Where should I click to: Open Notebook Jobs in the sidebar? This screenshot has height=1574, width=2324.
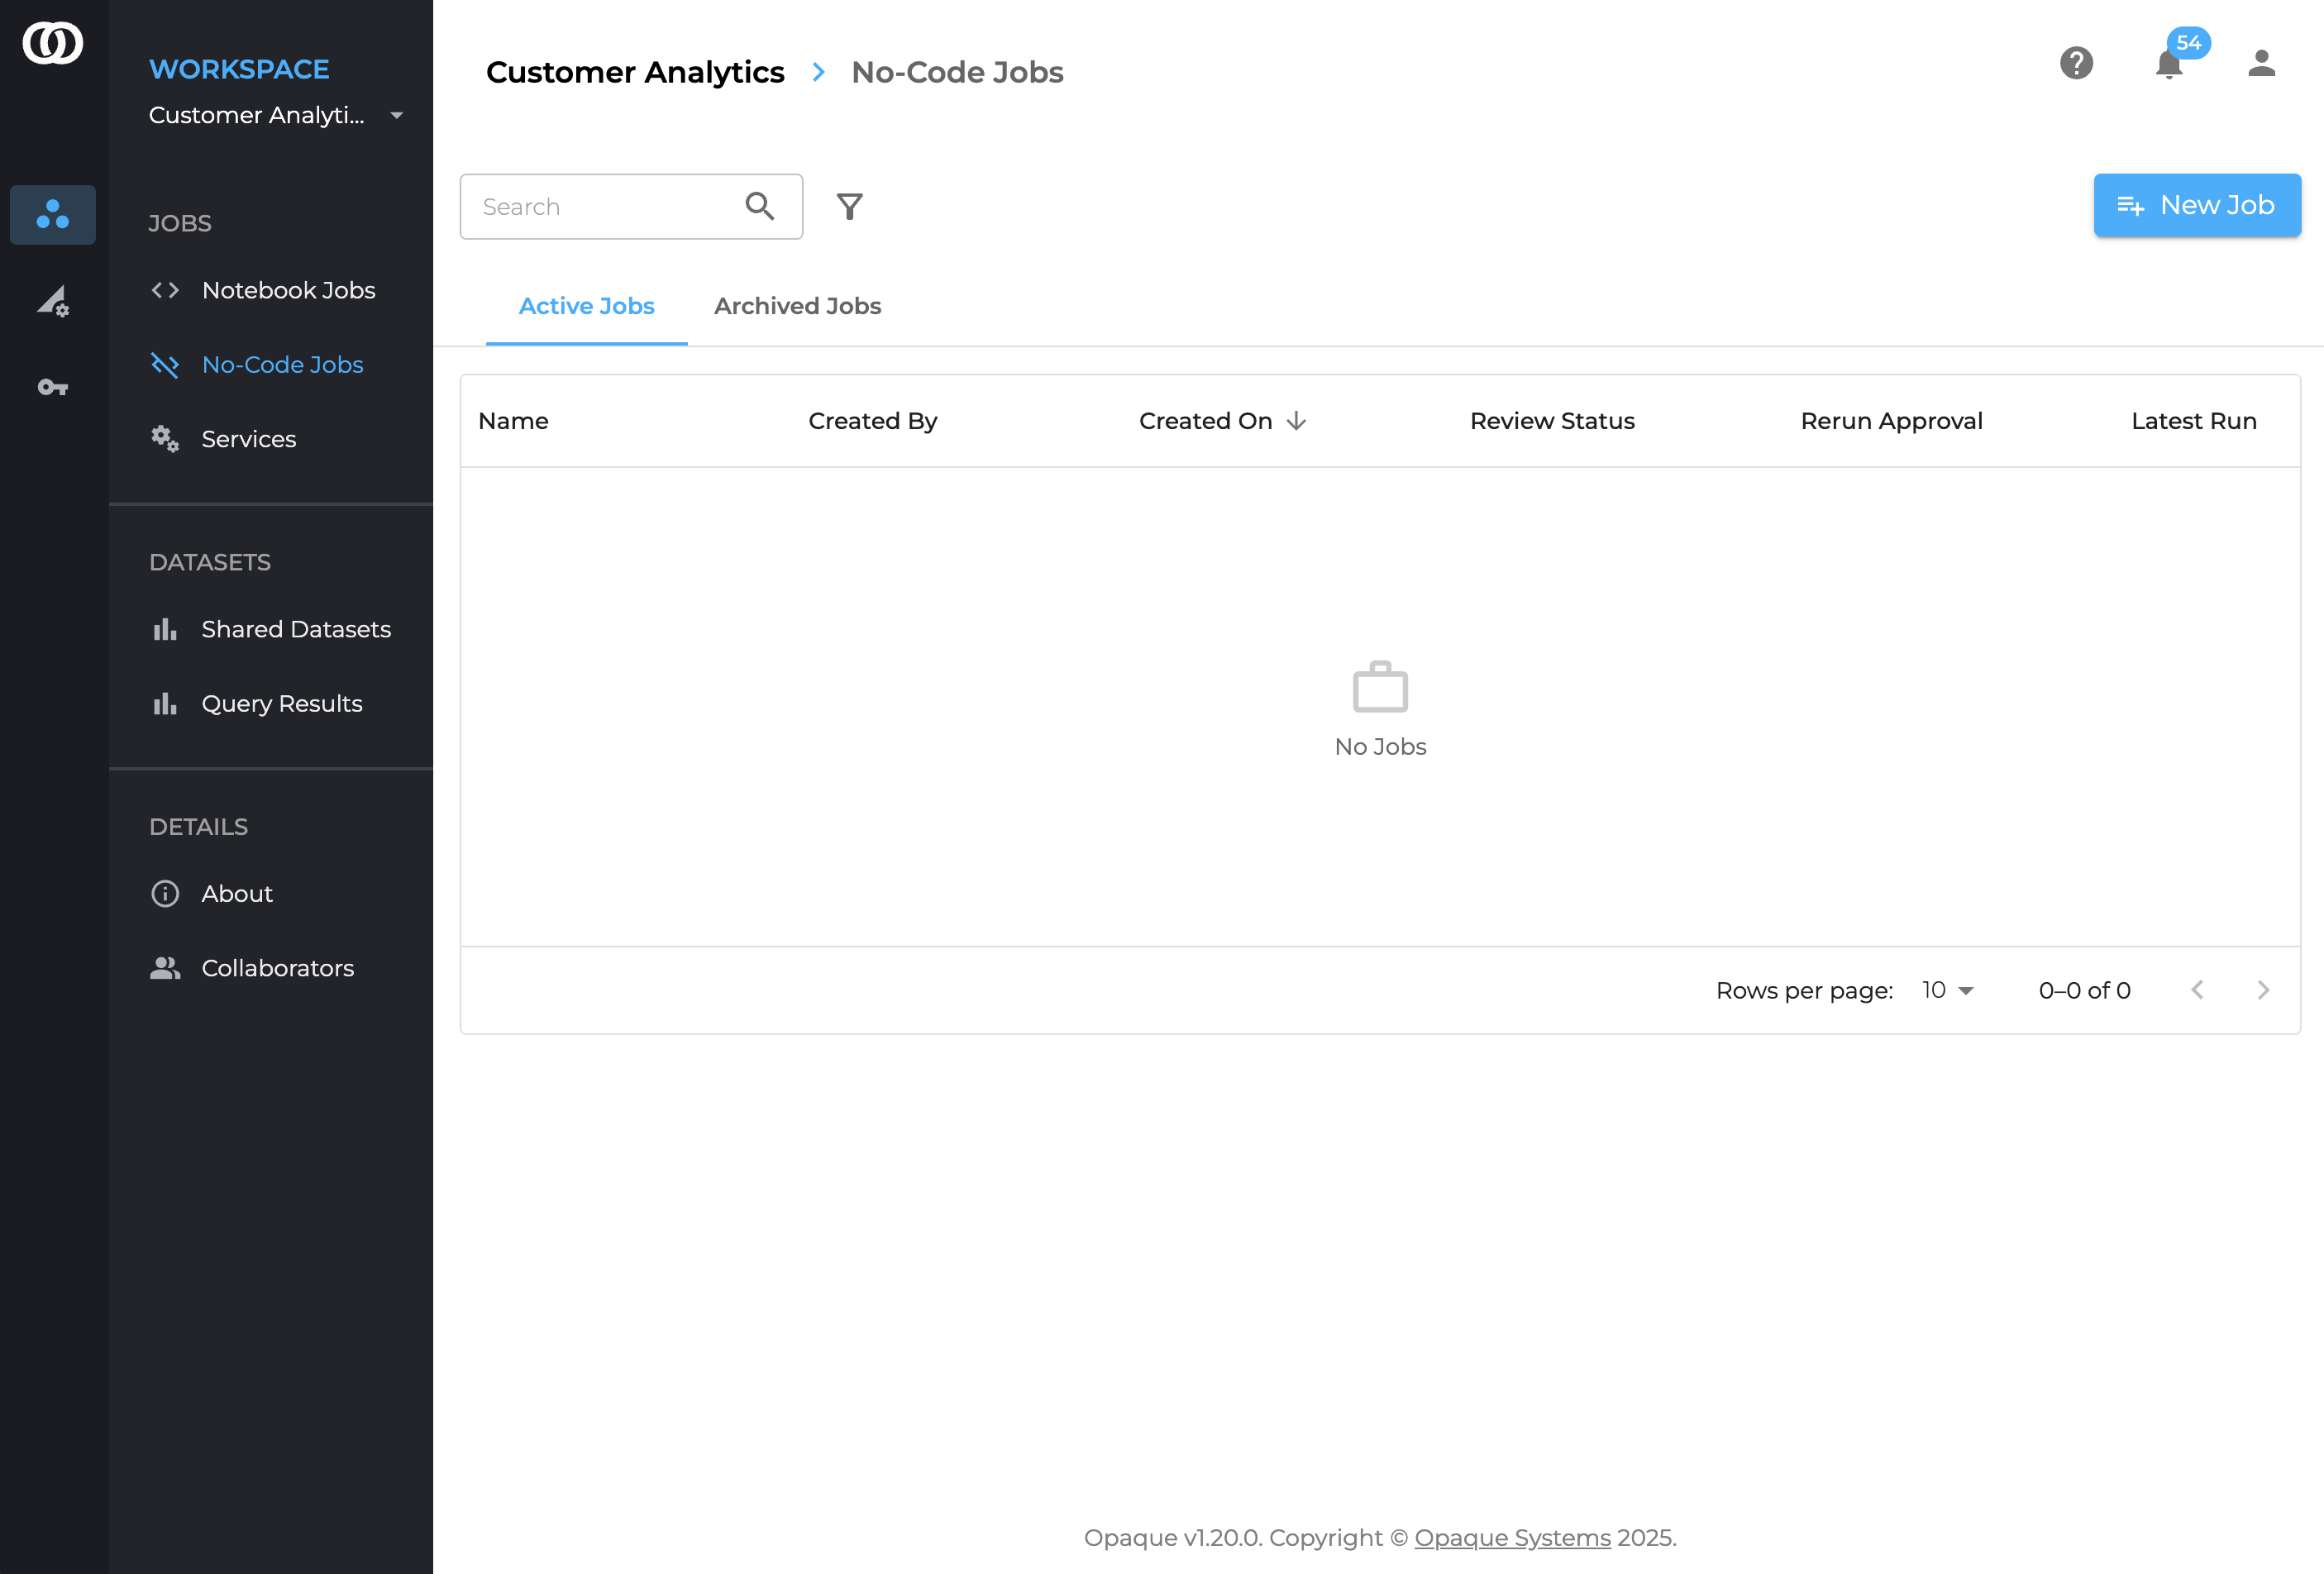288,290
